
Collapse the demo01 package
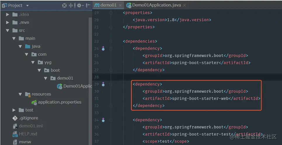tap(46, 78)
